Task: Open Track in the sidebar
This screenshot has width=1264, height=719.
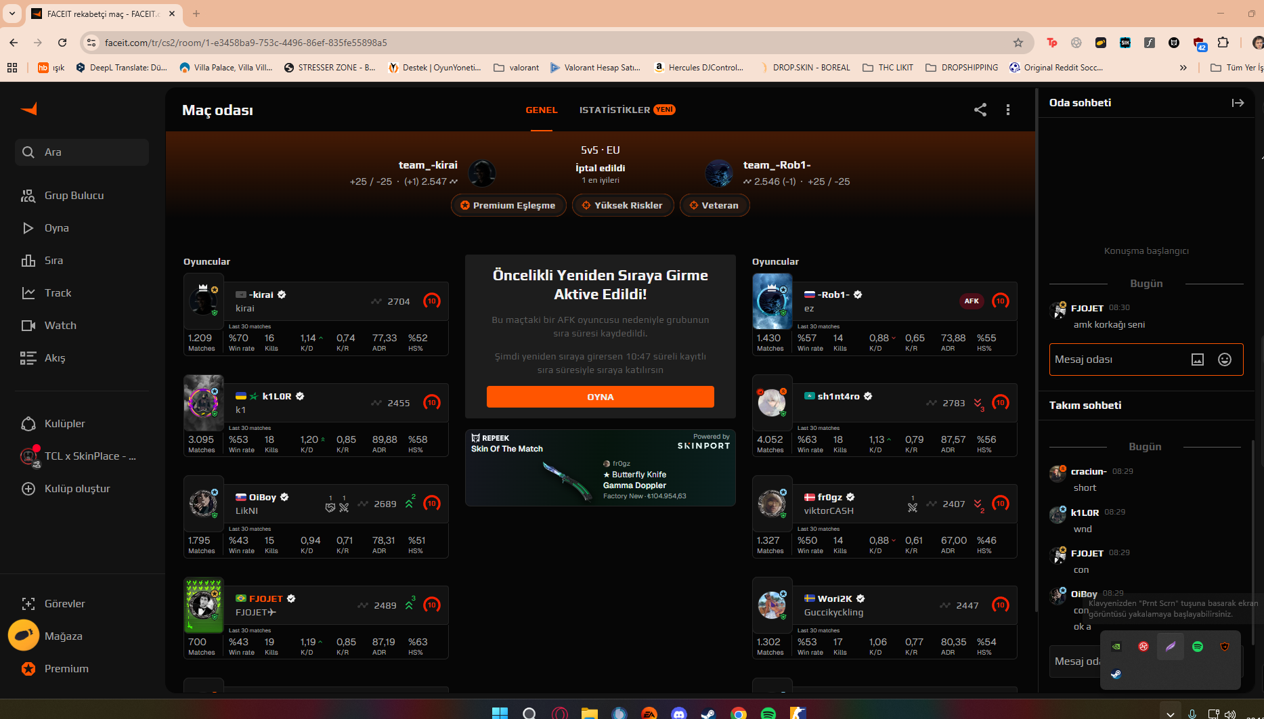Action: [58, 293]
